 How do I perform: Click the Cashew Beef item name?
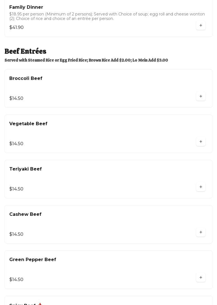[25, 214]
